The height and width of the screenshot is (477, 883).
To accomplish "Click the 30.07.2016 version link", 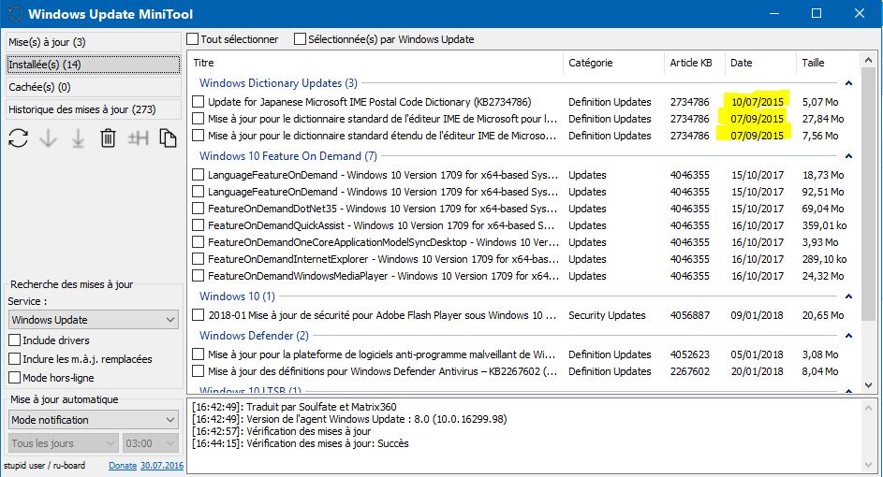I will click(162, 466).
